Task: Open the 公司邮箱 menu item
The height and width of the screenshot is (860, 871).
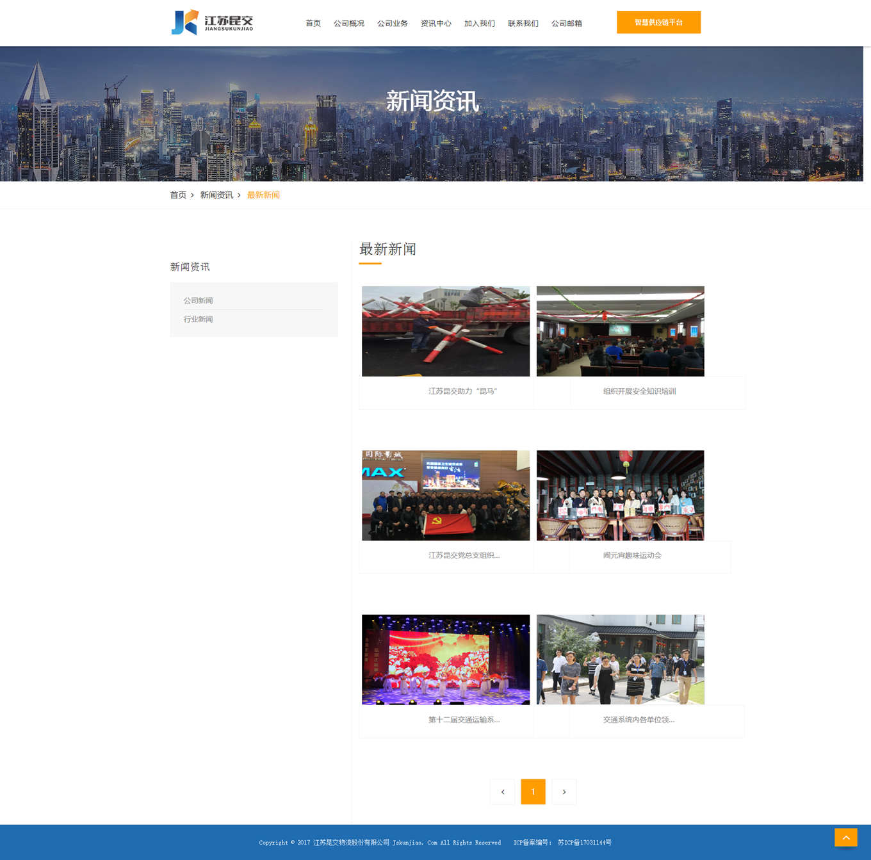Action: point(566,24)
